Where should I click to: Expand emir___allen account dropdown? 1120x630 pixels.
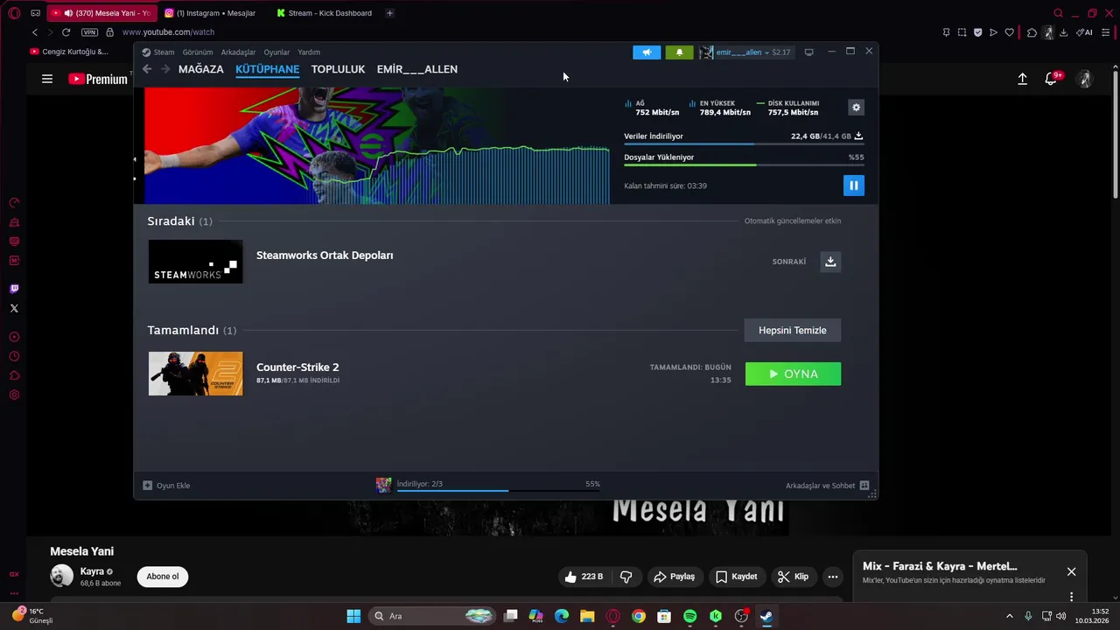pos(745,52)
